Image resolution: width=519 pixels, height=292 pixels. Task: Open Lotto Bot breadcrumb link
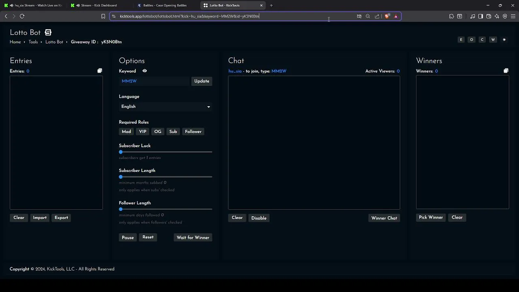tap(54, 42)
